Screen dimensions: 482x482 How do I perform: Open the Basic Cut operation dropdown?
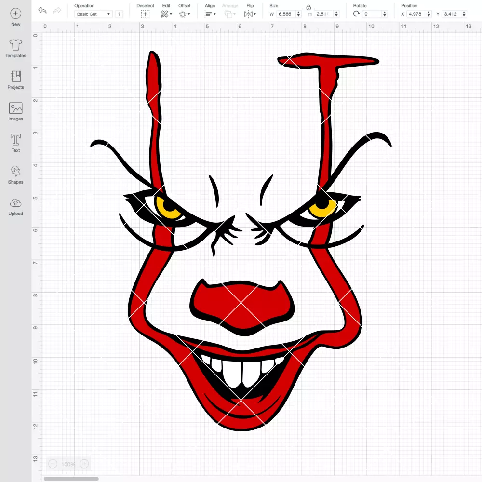click(93, 14)
